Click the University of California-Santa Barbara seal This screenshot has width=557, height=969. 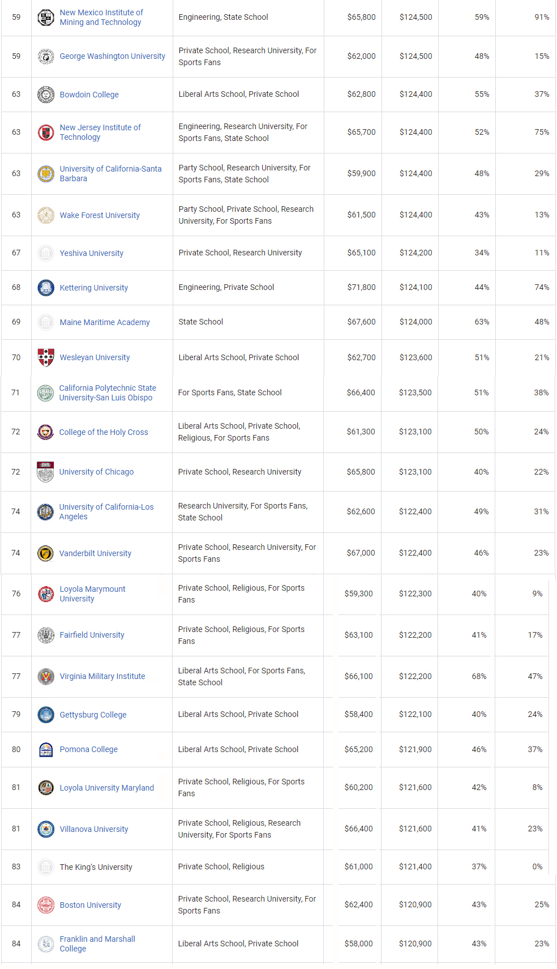pyautogui.click(x=45, y=174)
